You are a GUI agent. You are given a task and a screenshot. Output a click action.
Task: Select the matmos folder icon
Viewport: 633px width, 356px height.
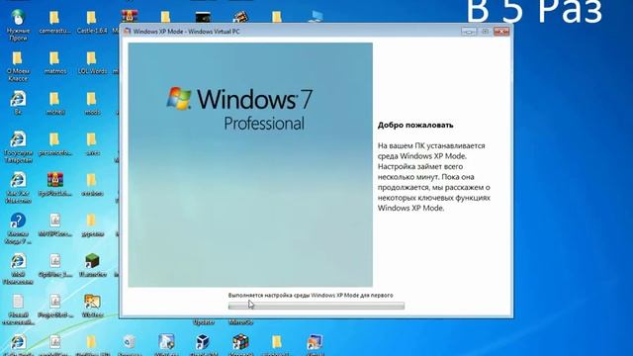click(x=55, y=62)
